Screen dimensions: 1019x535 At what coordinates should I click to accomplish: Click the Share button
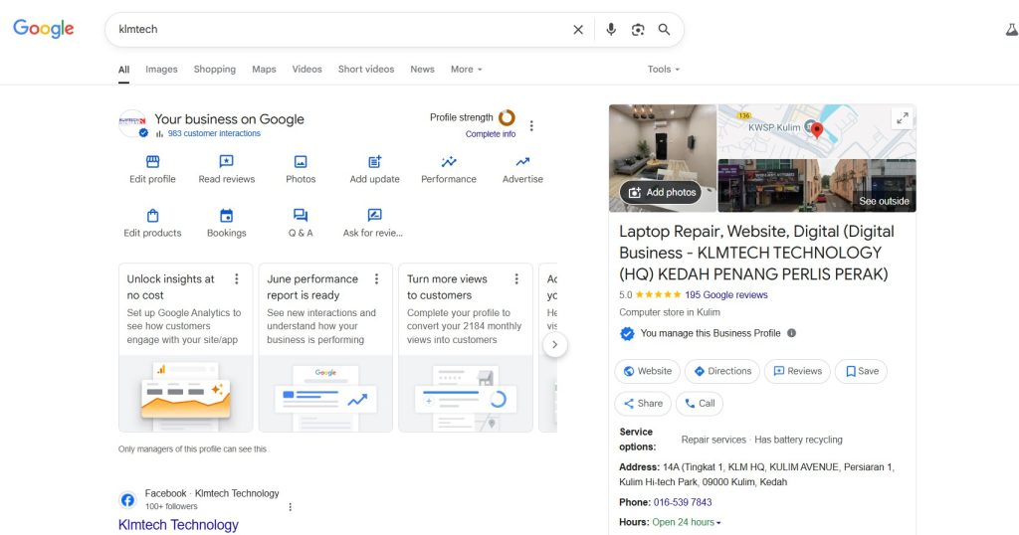click(643, 404)
